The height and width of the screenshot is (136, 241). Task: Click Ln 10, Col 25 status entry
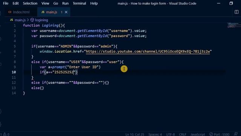point(135,134)
